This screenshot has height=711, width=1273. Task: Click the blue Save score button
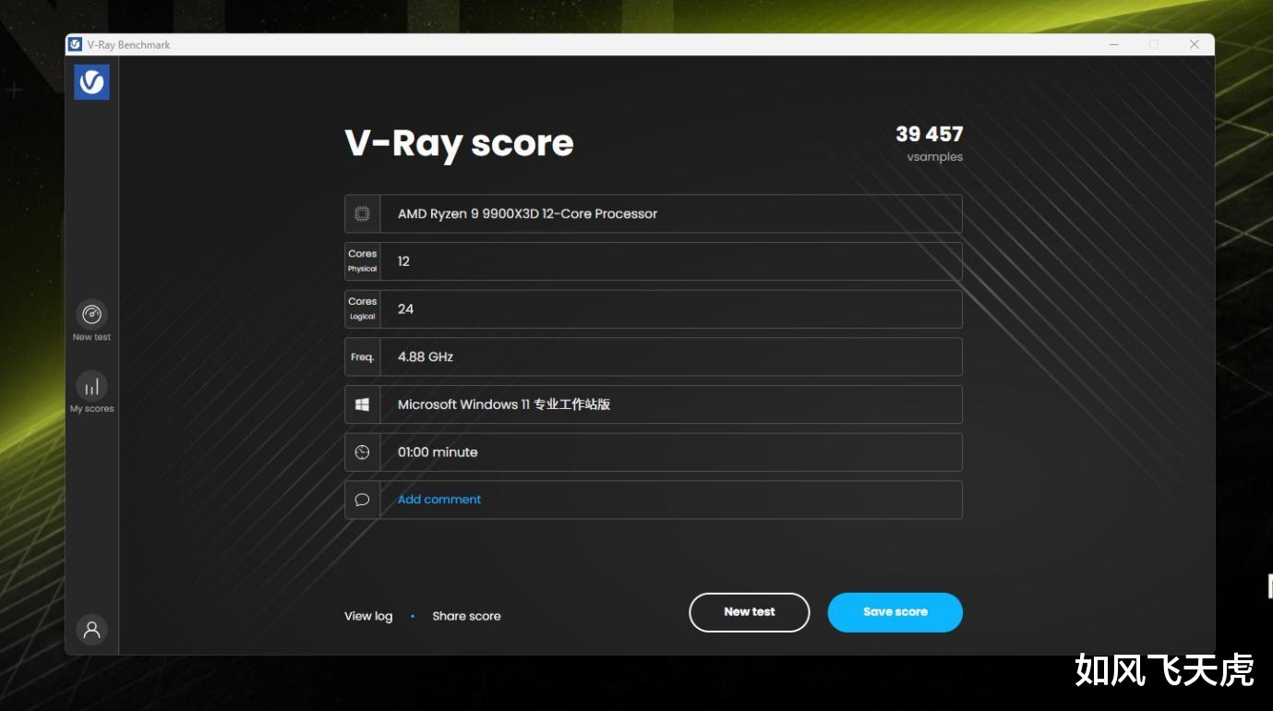click(895, 612)
